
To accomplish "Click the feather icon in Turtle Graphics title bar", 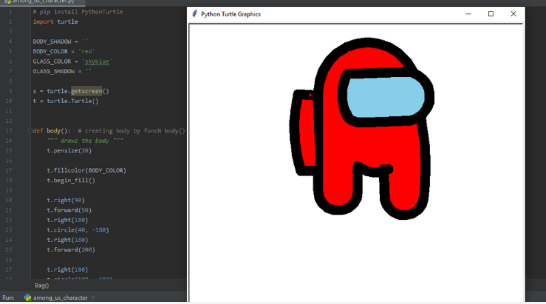I will click(195, 14).
